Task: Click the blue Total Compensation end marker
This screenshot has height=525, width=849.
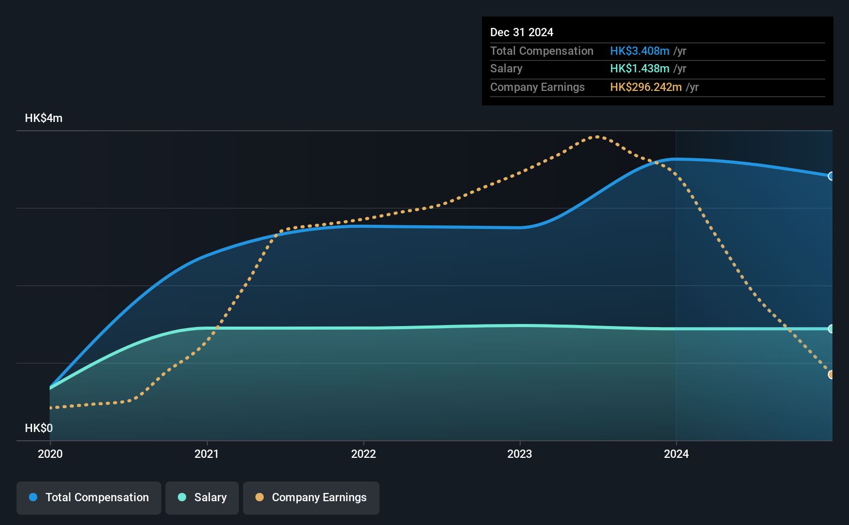Action: [831, 176]
